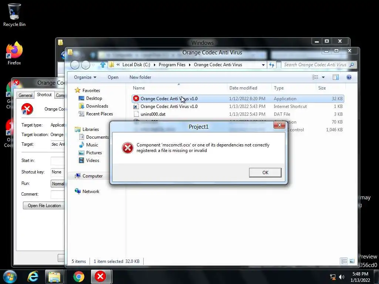Image resolution: width=379 pixels, height=284 pixels.
Task: Click Favorites in the navigation pane
Action: (91, 90)
